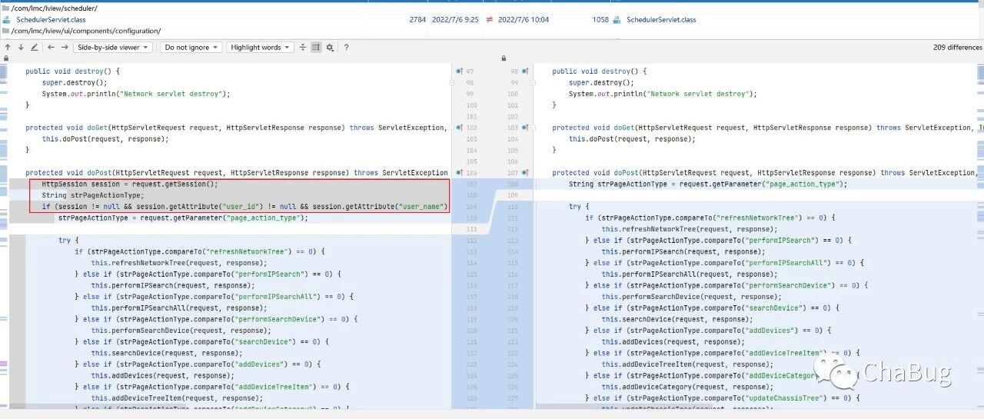Viewport: 984px width, 419px height.
Task: Click override gutter icon at left line 106
Action: click(x=460, y=173)
